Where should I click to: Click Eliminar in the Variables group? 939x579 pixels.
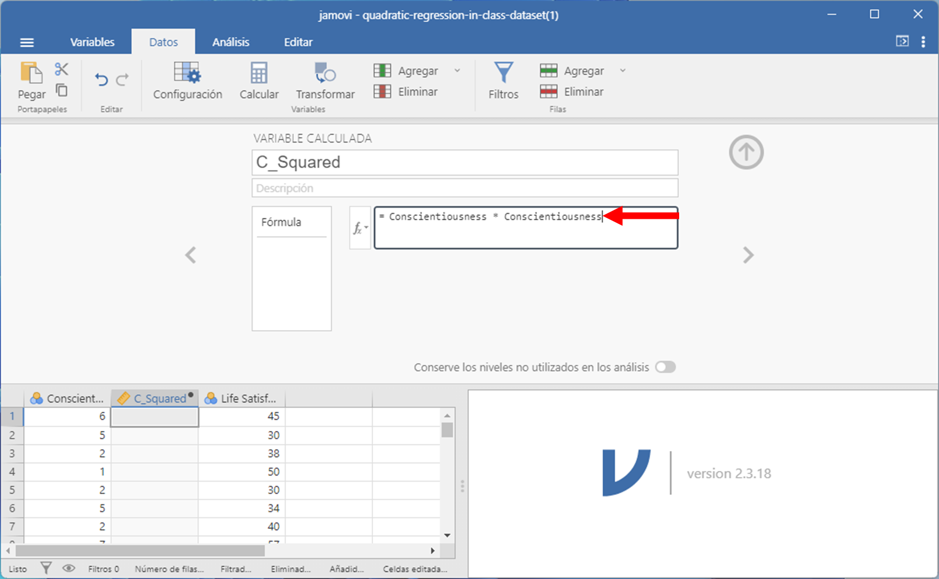[406, 92]
